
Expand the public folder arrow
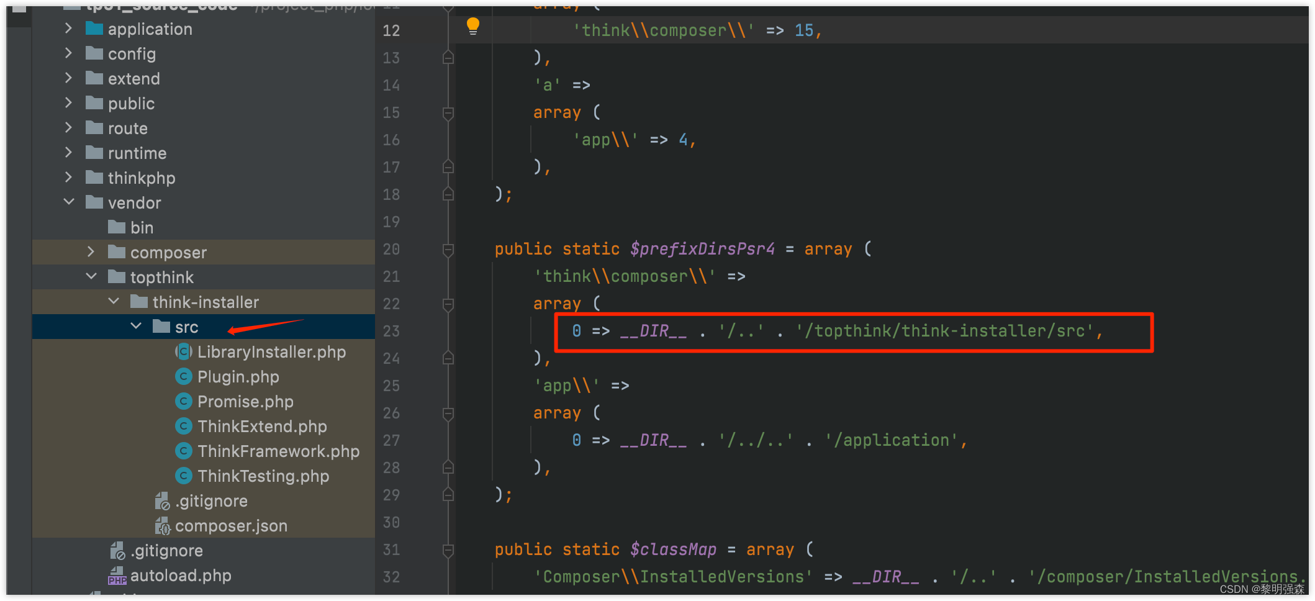[x=68, y=103]
